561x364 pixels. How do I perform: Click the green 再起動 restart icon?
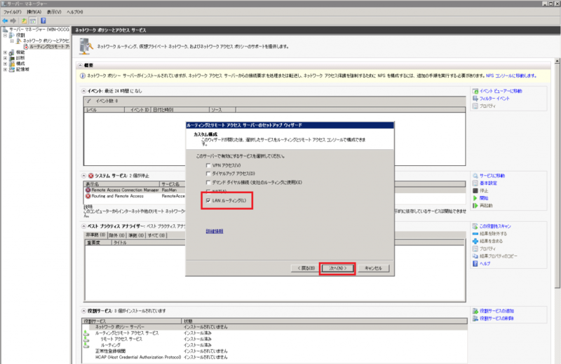point(475,206)
